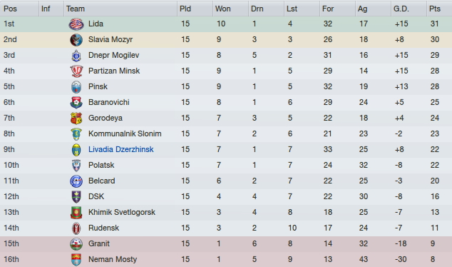Open the Belcard round logo

(x=76, y=181)
